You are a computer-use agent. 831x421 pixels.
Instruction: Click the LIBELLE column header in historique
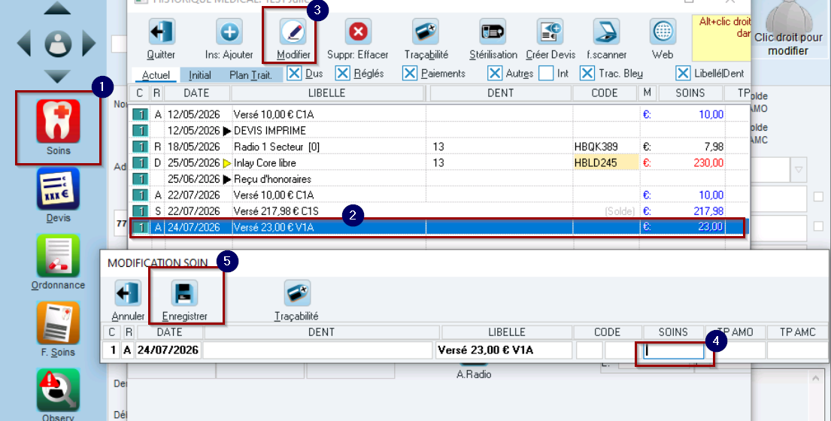click(x=327, y=93)
